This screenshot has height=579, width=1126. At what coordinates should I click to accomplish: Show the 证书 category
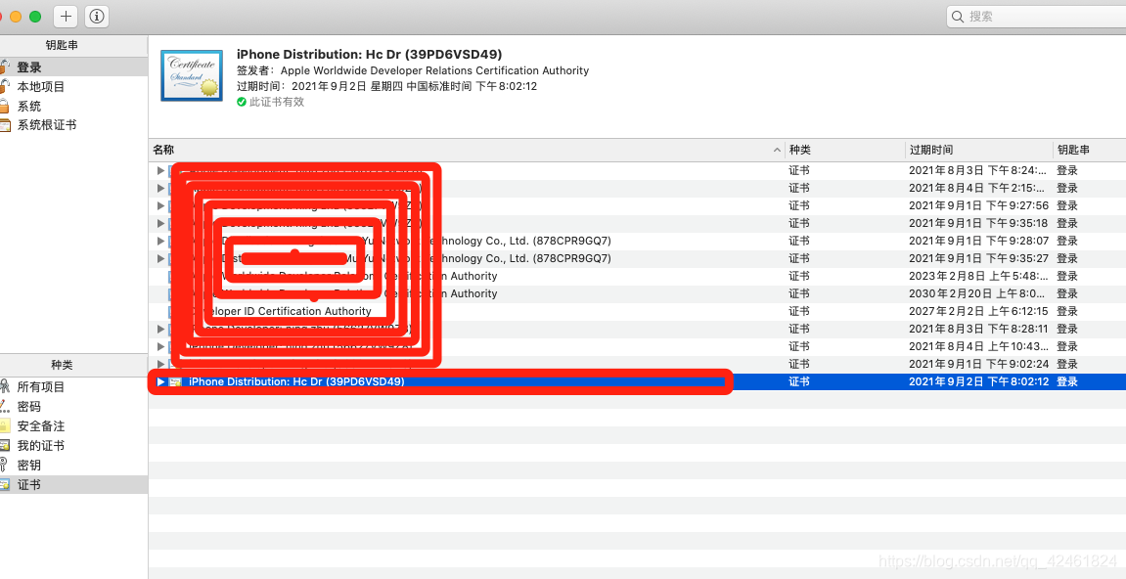click(73, 485)
